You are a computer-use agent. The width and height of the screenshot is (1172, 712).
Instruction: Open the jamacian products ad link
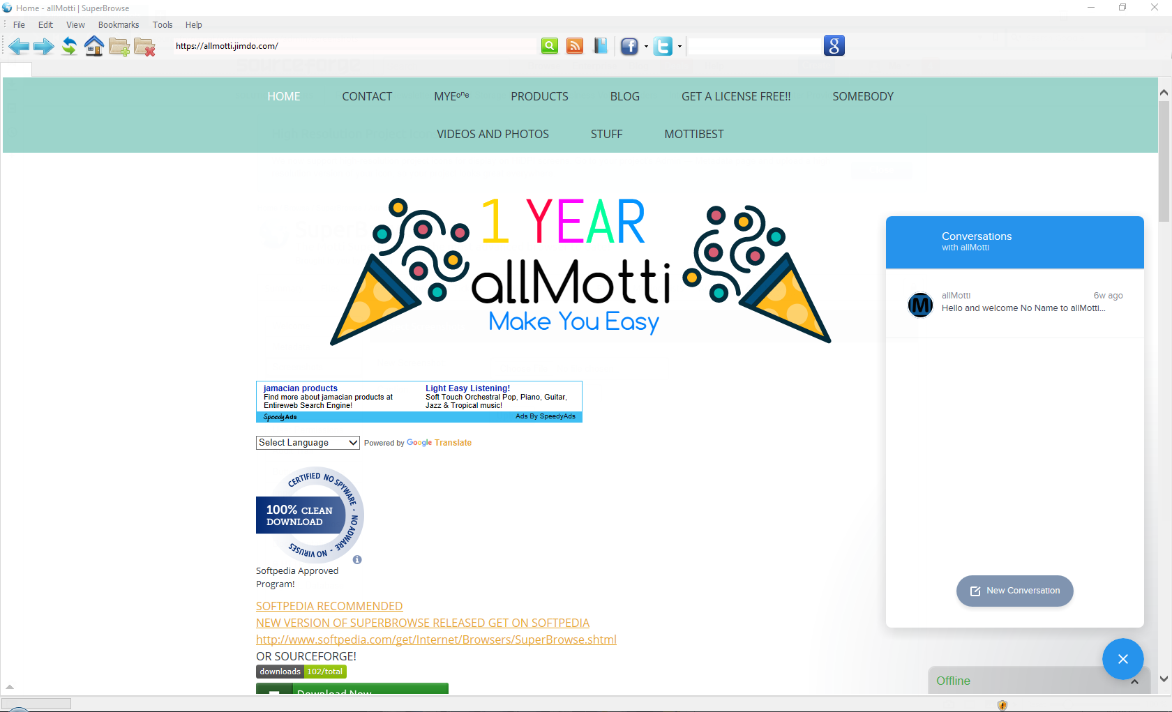point(300,388)
